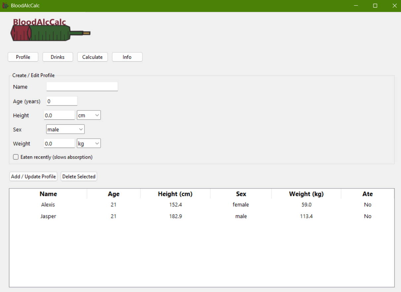This screenshot has height=292, width=401.
Task: Click the Age column header
Action: click(114, 194)
